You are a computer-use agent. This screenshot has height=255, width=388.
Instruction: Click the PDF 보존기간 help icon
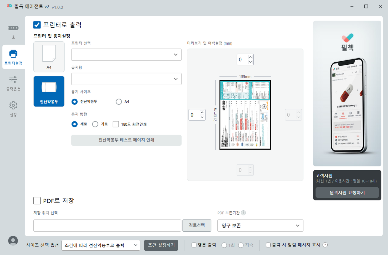[243, 213]
